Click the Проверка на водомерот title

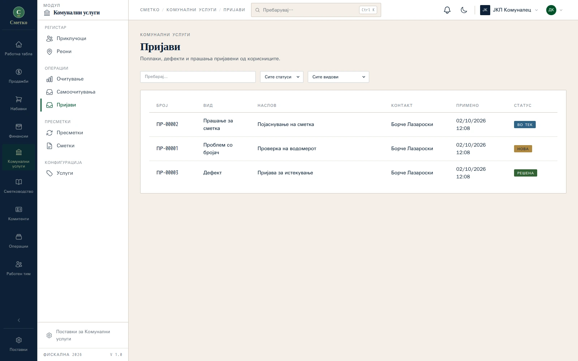coord(287,149)
